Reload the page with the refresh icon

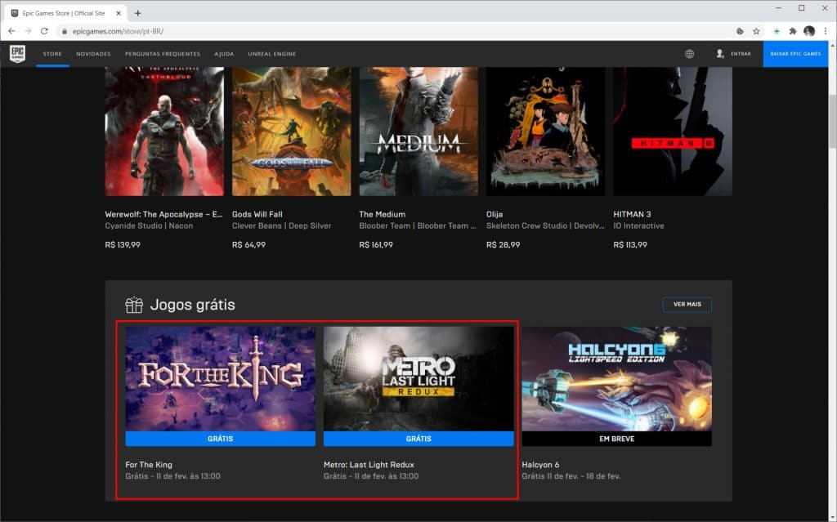44,32
